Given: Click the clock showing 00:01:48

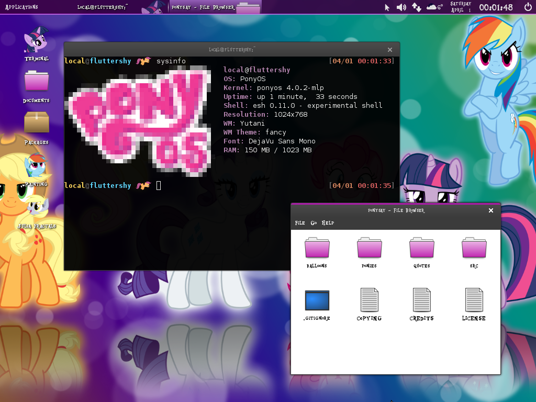Looking at the screenshot, I should pos(496,7).
